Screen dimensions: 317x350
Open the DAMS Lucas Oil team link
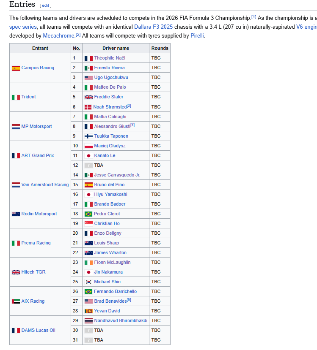[x=38, y=330]
